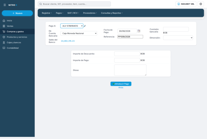The image size is (207, 139).
Task: Click the NITRO X logo
Action: 13,5
